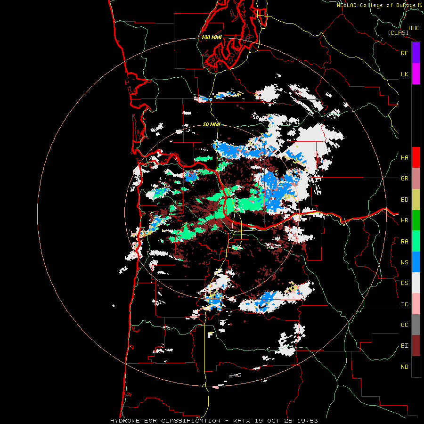
Task: Click the BI brown legend swatch
Action: 416,346
